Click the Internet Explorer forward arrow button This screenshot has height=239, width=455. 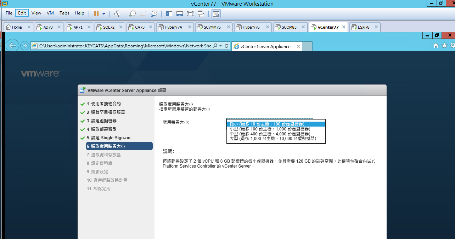[24, 46]
